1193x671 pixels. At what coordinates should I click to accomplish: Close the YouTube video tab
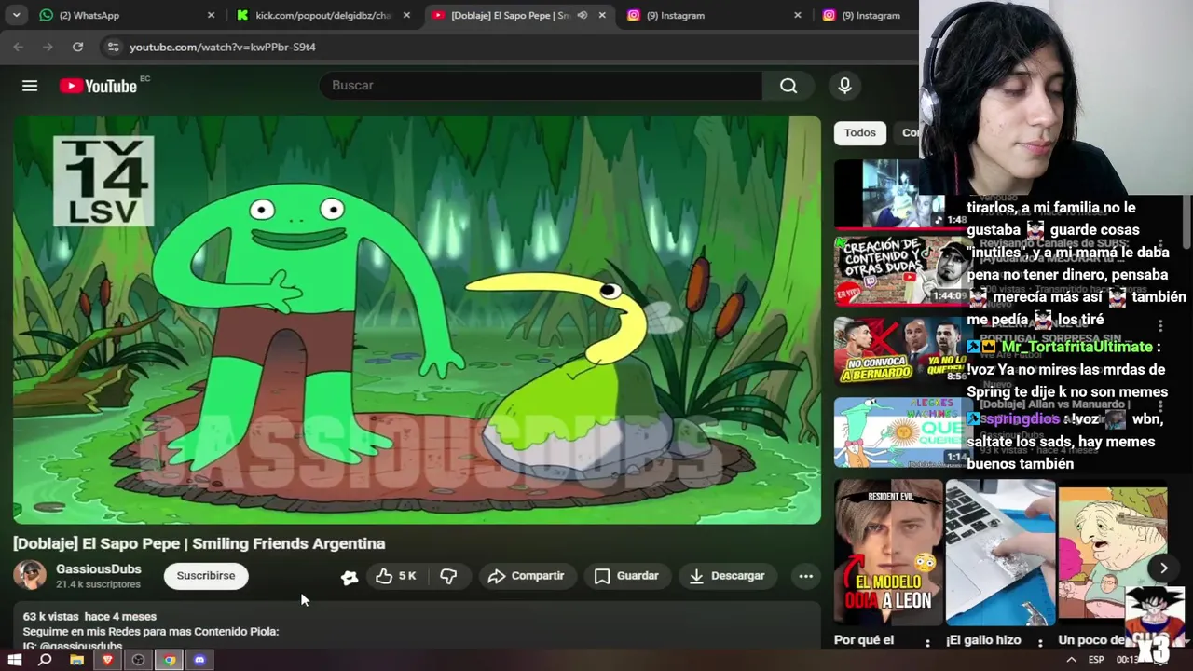602,15
